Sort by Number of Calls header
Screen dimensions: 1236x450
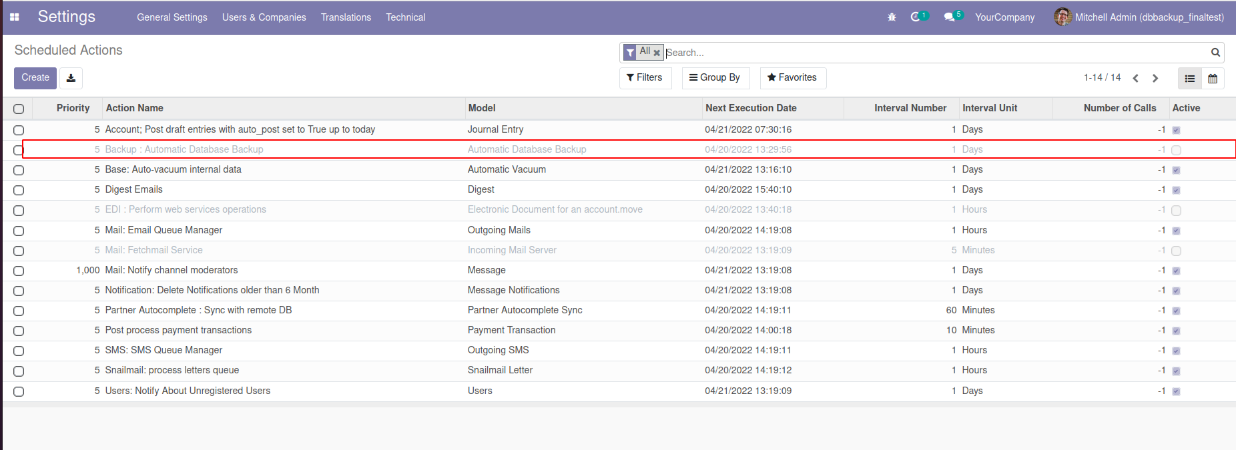(1120, 108)
